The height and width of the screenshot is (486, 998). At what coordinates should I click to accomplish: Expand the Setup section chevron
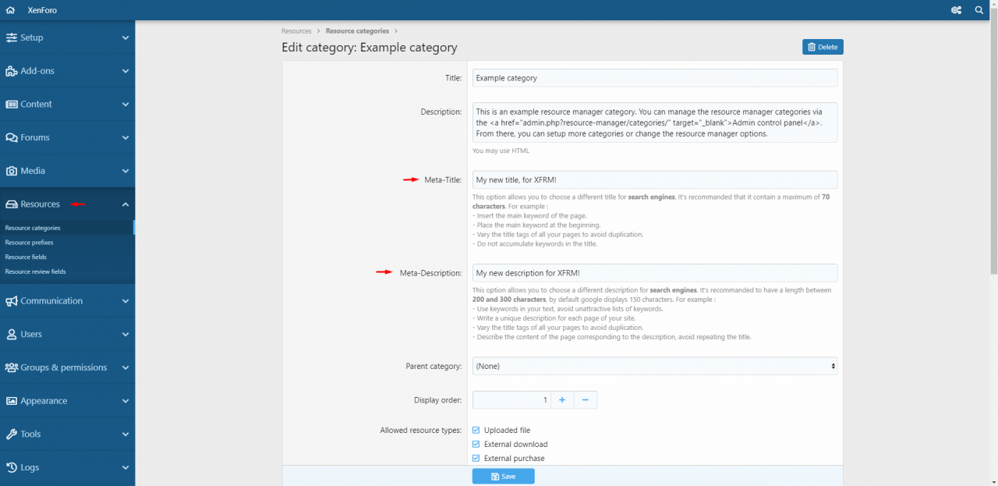pos(126,37)
